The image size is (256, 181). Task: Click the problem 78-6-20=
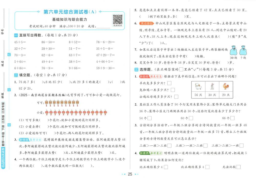click(105, 42)
